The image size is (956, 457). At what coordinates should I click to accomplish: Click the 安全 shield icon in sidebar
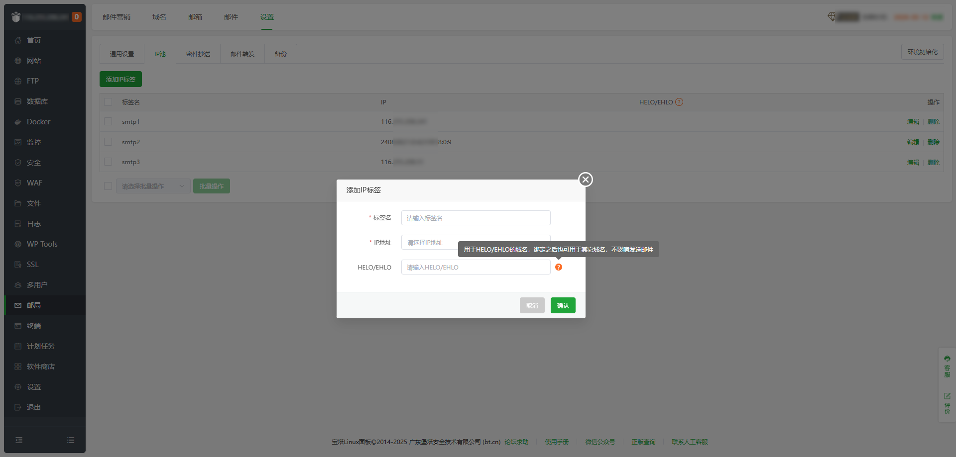tap(18, 163)
